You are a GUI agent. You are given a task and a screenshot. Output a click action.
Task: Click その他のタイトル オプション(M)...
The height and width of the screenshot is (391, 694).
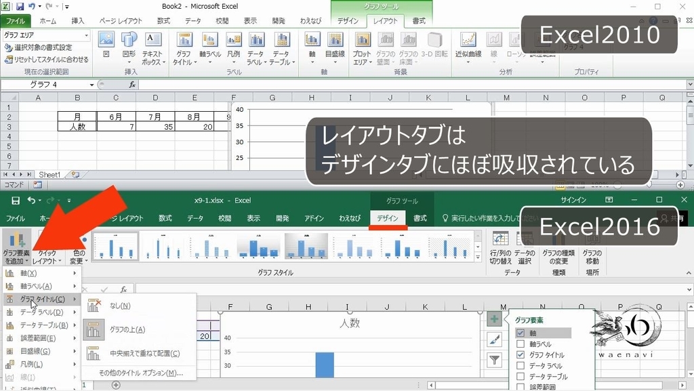(x=141, y=373)
